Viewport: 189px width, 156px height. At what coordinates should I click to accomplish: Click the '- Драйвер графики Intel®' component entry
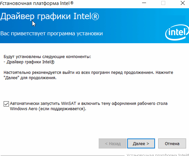coord(29,62)
